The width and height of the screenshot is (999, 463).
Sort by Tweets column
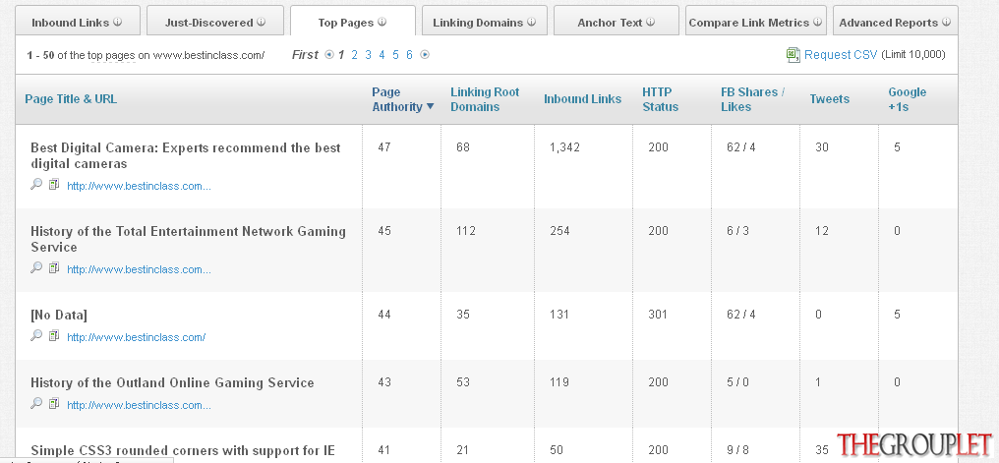tap(830, 99)
